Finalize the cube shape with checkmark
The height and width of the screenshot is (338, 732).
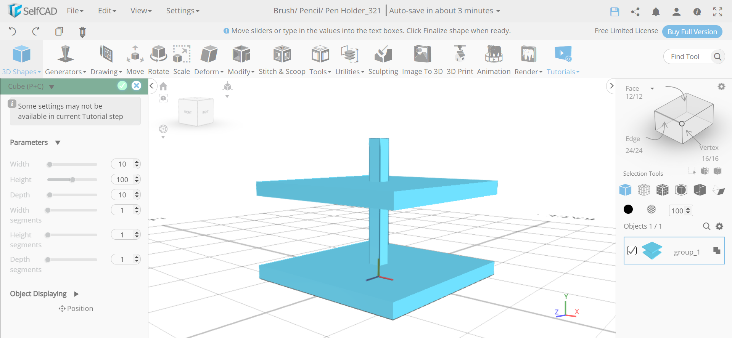(122, 86)
